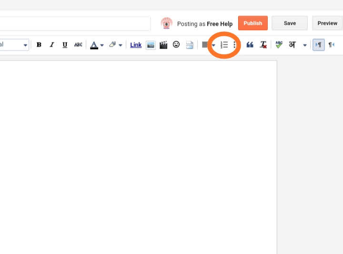
Task: Set left-to-right text direction
Action: pos(319,45)
